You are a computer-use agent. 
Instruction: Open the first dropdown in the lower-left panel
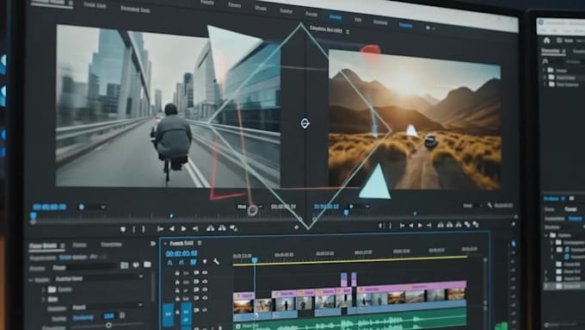point(99,278)
